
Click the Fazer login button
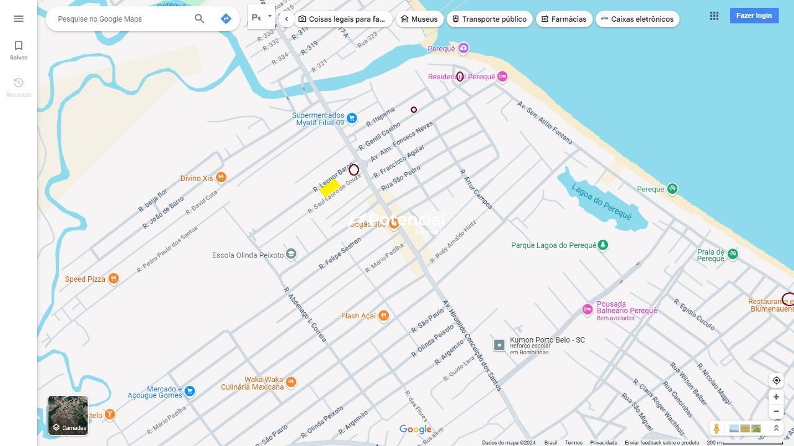coord(754,15)
